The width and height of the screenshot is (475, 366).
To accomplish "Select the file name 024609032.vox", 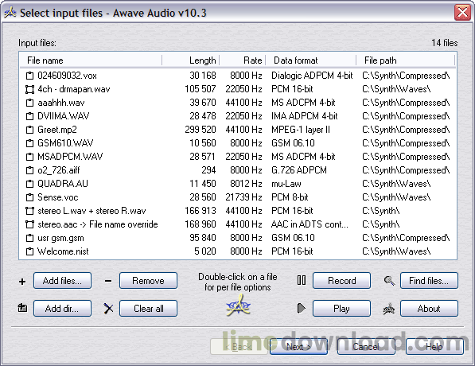I will [68, 76].
